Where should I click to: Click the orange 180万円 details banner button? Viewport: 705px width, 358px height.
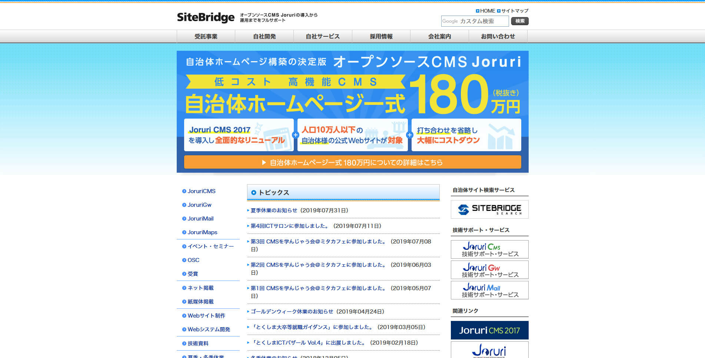(352, 162)
